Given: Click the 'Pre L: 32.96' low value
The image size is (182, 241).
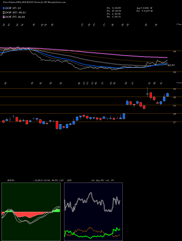Looking at the screenshot, I should [x=114, y=14].
